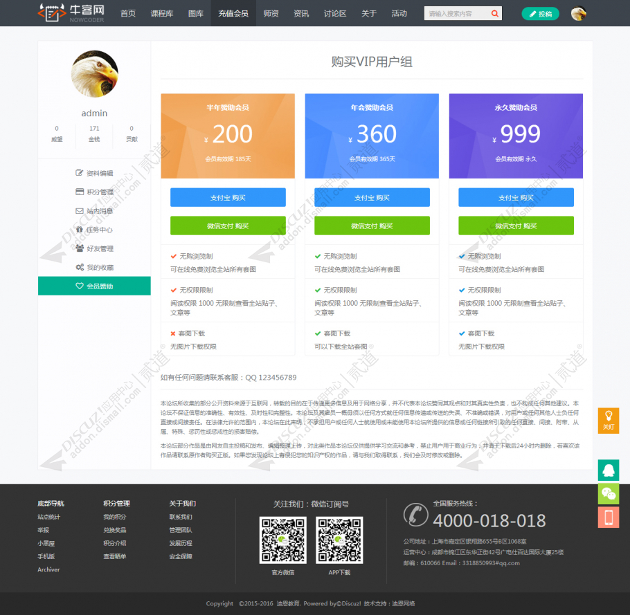The width and height of the screenshot is (630, 615).
Task: Open 资讯 in top navigation
Action: [301, 13]
